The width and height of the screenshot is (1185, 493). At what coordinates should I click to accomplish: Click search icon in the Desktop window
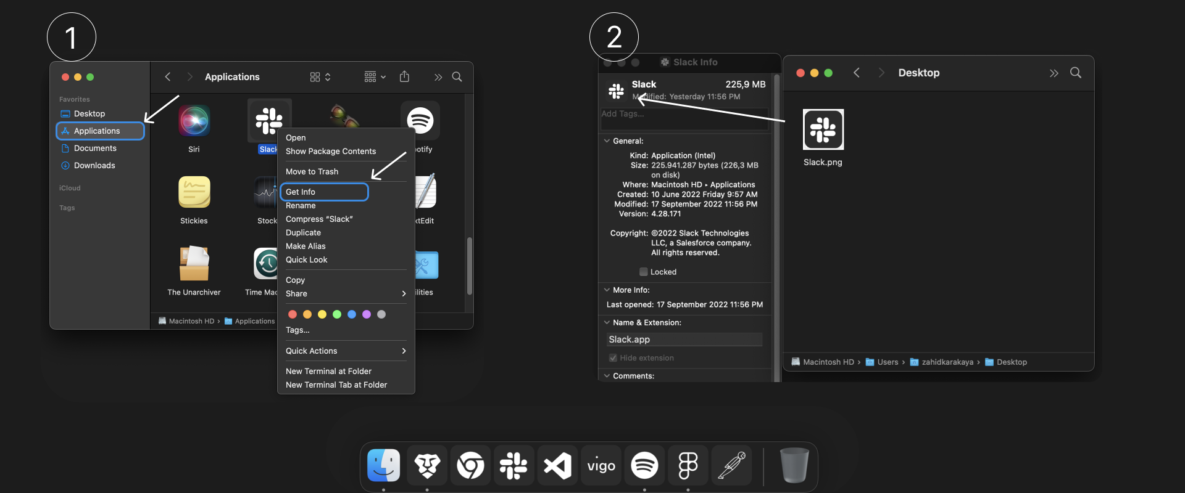[1076, 73]
